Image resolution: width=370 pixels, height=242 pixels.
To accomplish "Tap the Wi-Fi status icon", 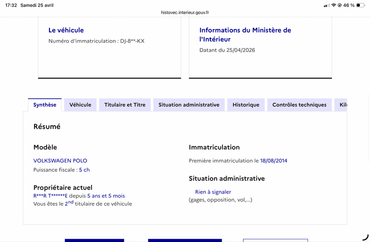I will [333, 5].
